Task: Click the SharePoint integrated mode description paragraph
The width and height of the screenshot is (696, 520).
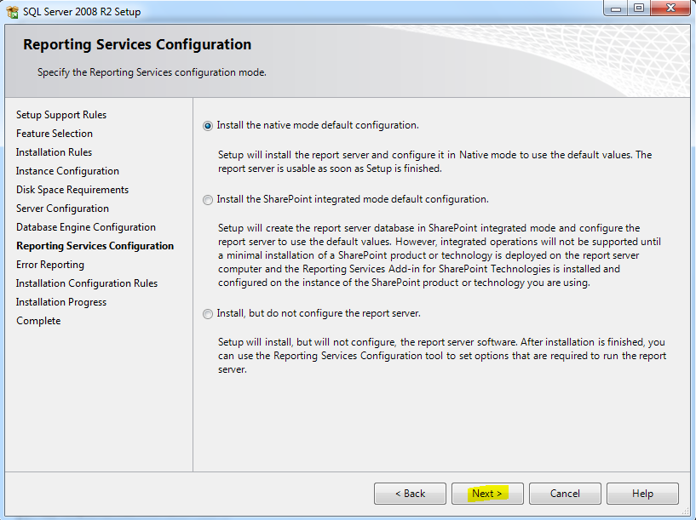Action: tap(440, 255)
